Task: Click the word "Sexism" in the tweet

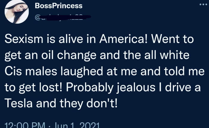Action: [x=24, y=39]
